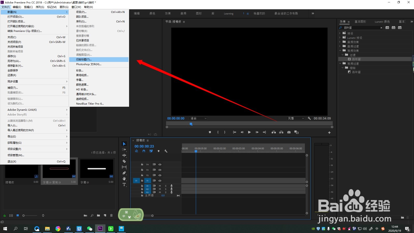Toggle visibility eye of track V4
Screen dimensions: 414x233
click(160, 164)
